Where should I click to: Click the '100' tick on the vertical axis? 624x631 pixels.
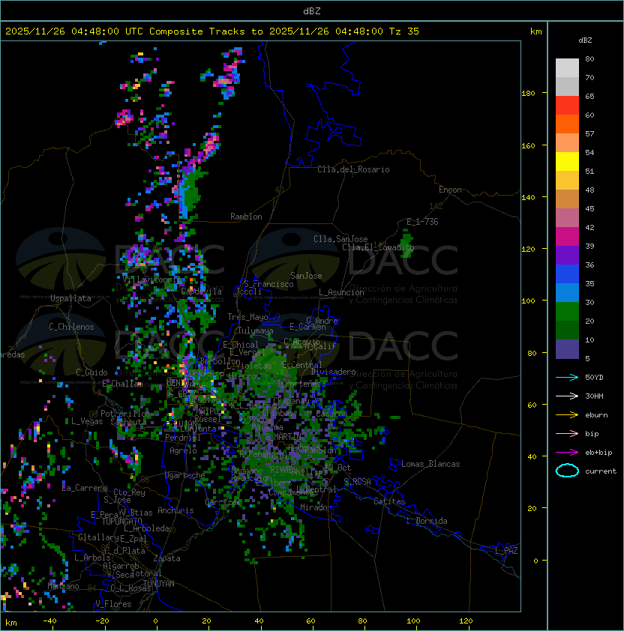[528, 301]
